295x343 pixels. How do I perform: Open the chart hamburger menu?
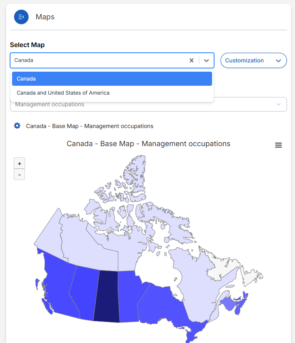coord(278,145)
